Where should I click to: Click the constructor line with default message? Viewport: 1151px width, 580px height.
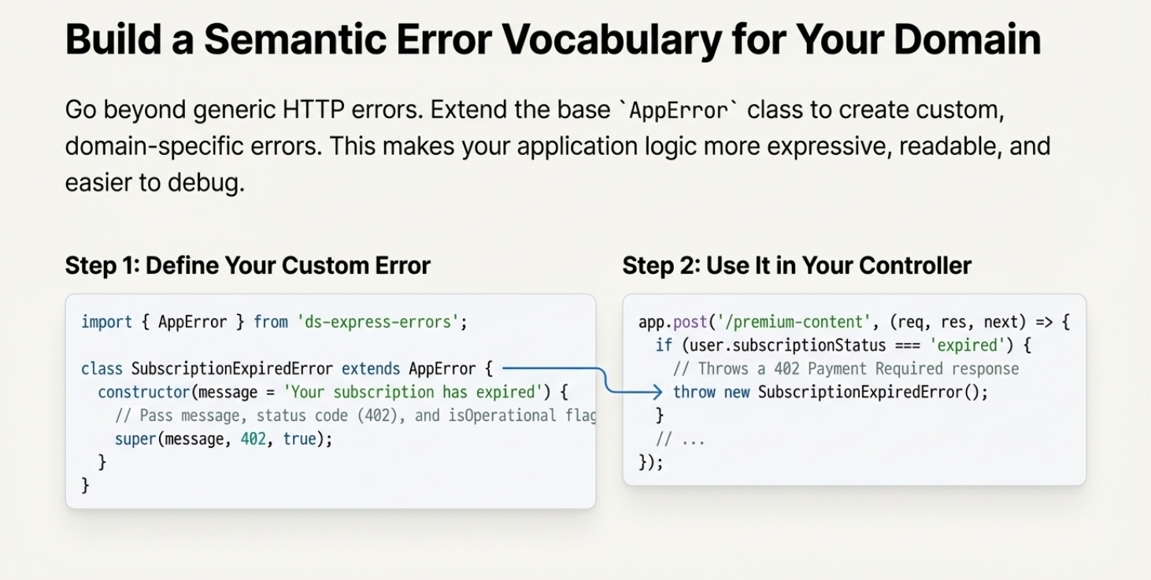point(332,392)
